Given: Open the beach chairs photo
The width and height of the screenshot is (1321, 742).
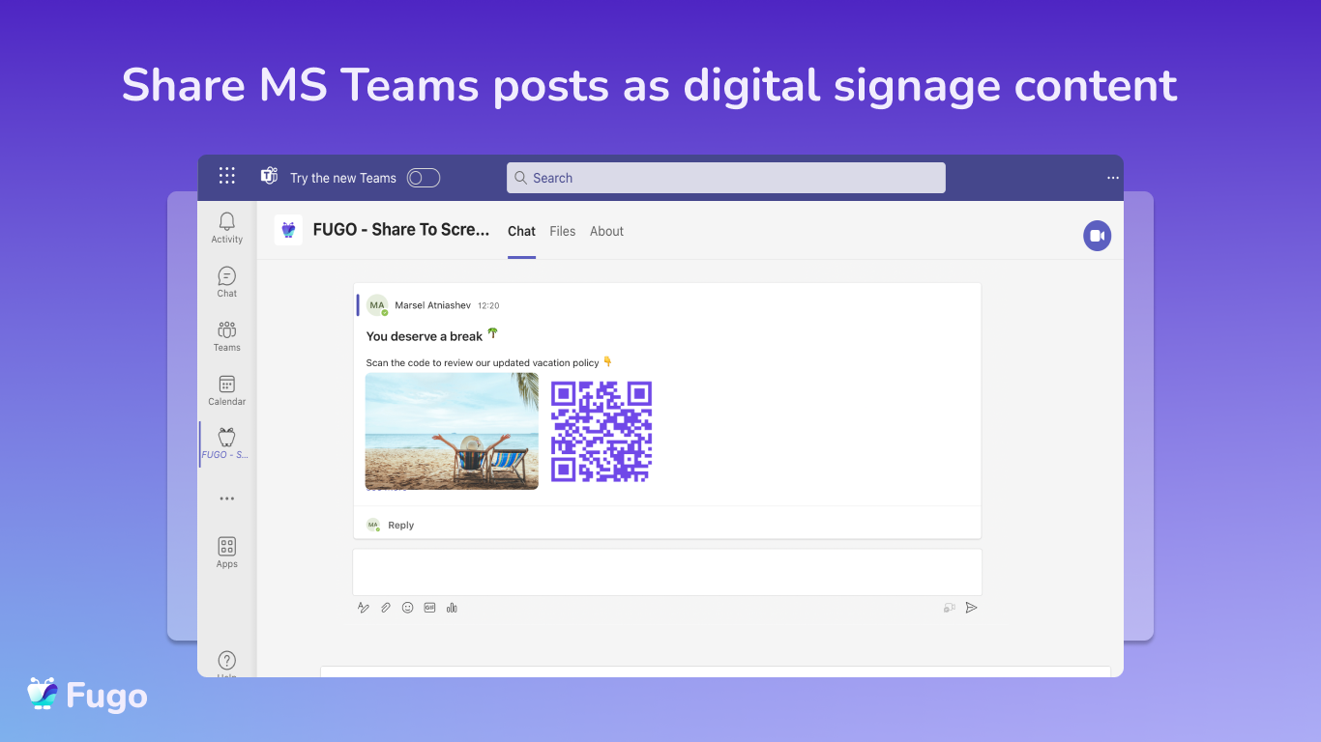Looking at the screenshot, I should [x=452, y=431].
